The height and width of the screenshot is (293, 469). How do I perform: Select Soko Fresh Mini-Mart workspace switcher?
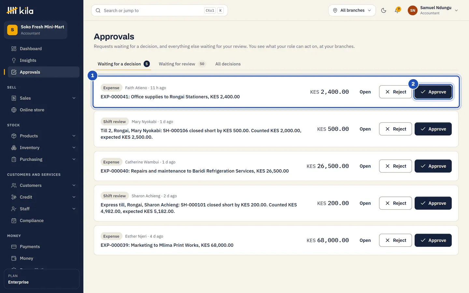(x=36, y=30)
